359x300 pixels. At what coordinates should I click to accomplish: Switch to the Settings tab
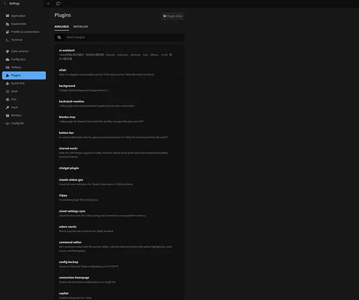22,4
